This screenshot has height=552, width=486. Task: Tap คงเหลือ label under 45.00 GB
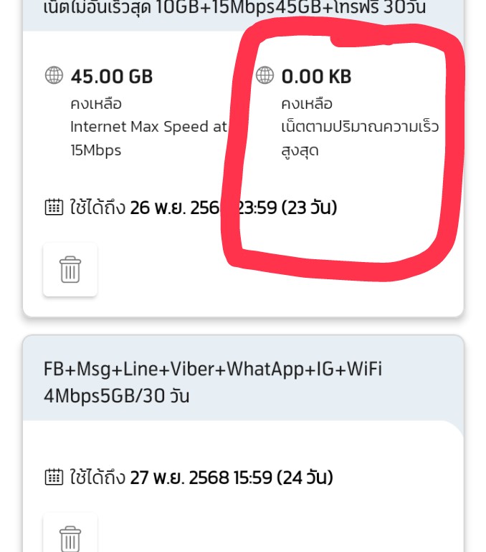(x=96, y=104)
